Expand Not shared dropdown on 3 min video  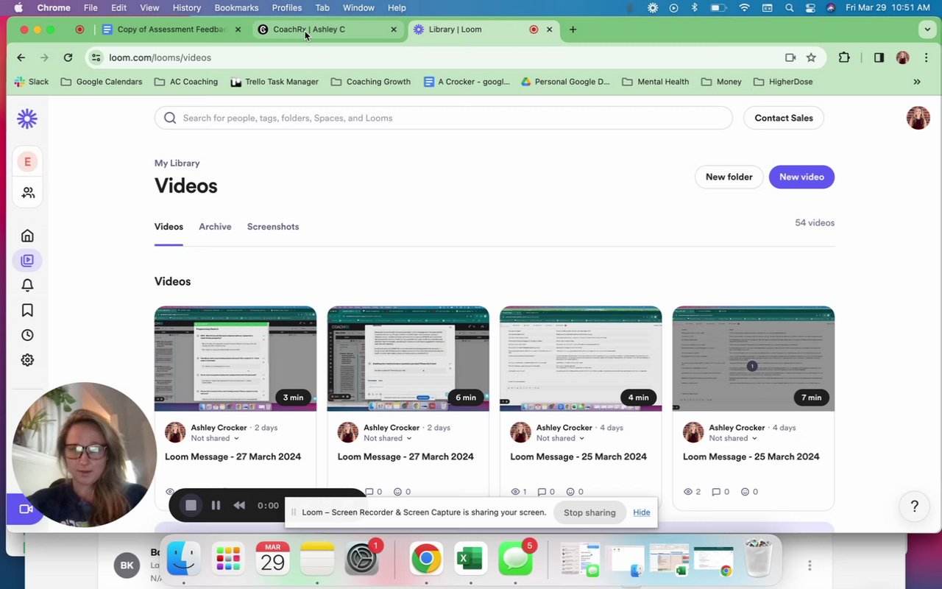click(x=215, y=438)
